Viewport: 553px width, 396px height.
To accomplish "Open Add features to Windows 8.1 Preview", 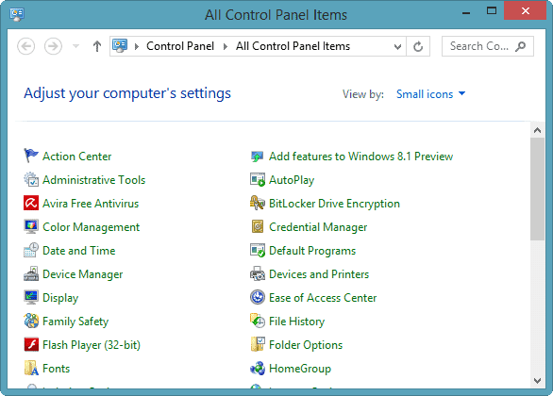I will (360, 157).
